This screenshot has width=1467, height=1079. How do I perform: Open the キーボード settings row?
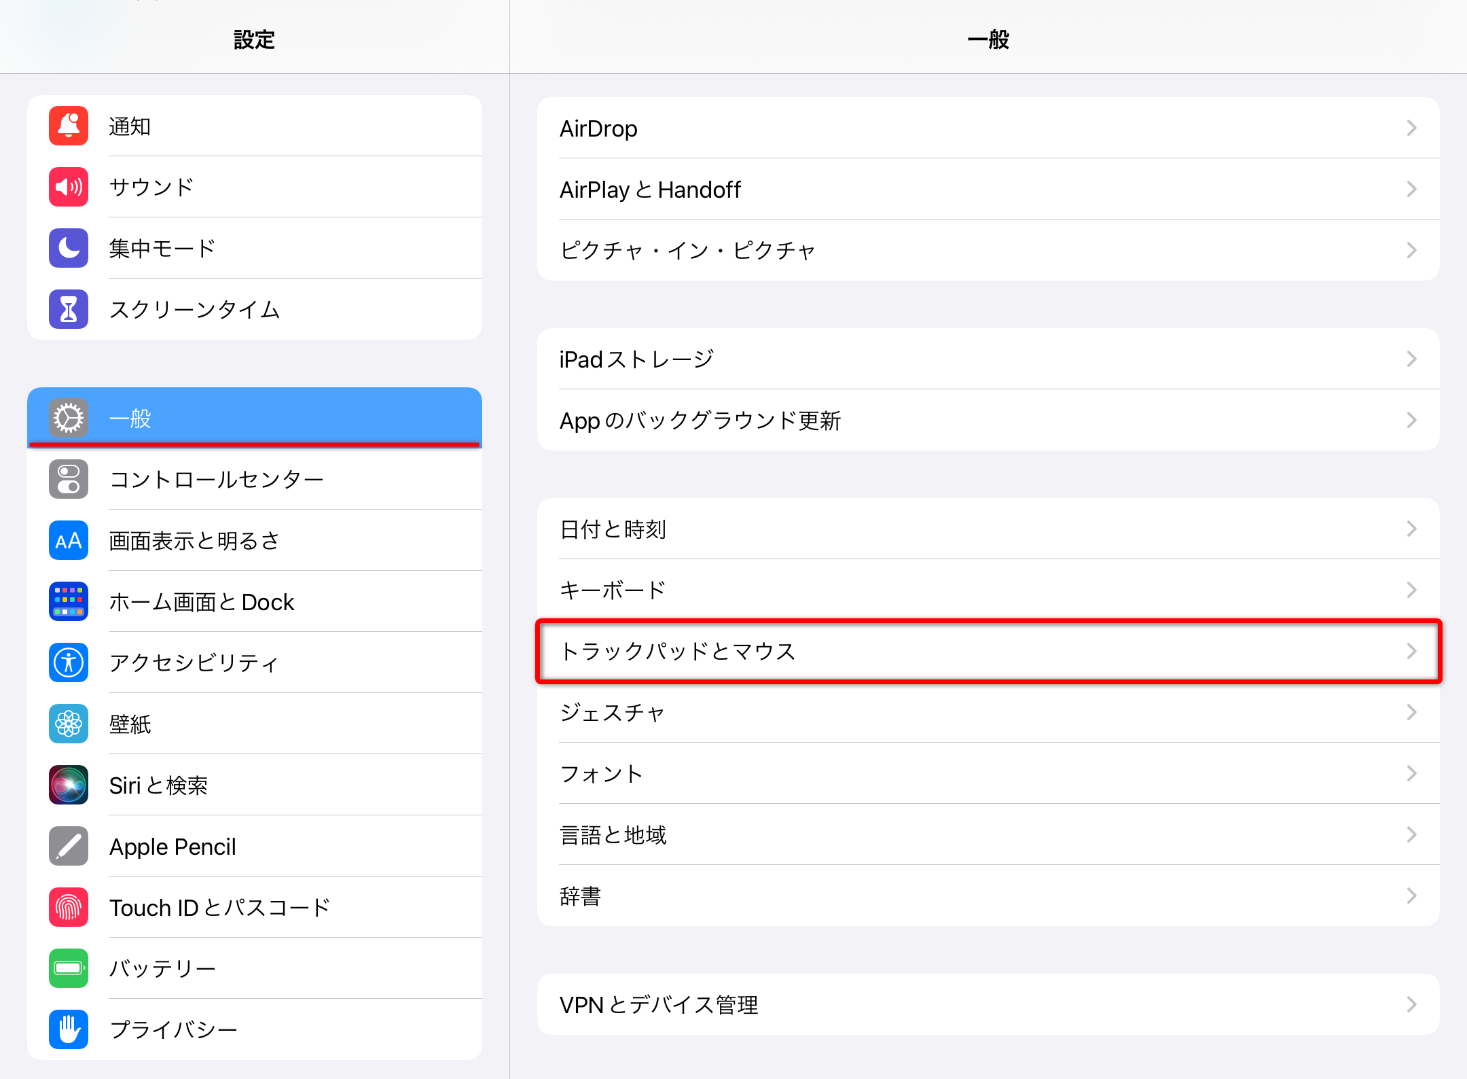(x=988, y=590)
